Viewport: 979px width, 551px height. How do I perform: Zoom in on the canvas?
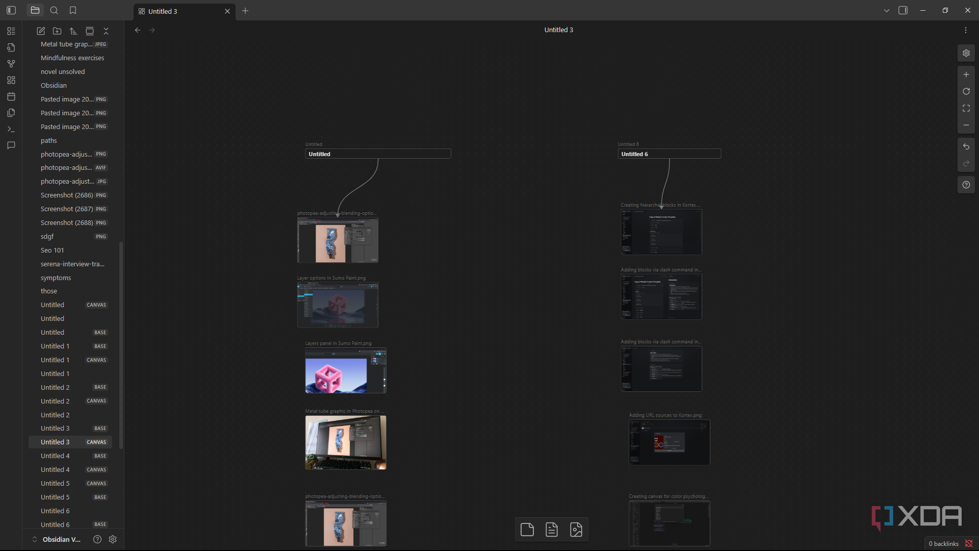click(x=966, y=74)
